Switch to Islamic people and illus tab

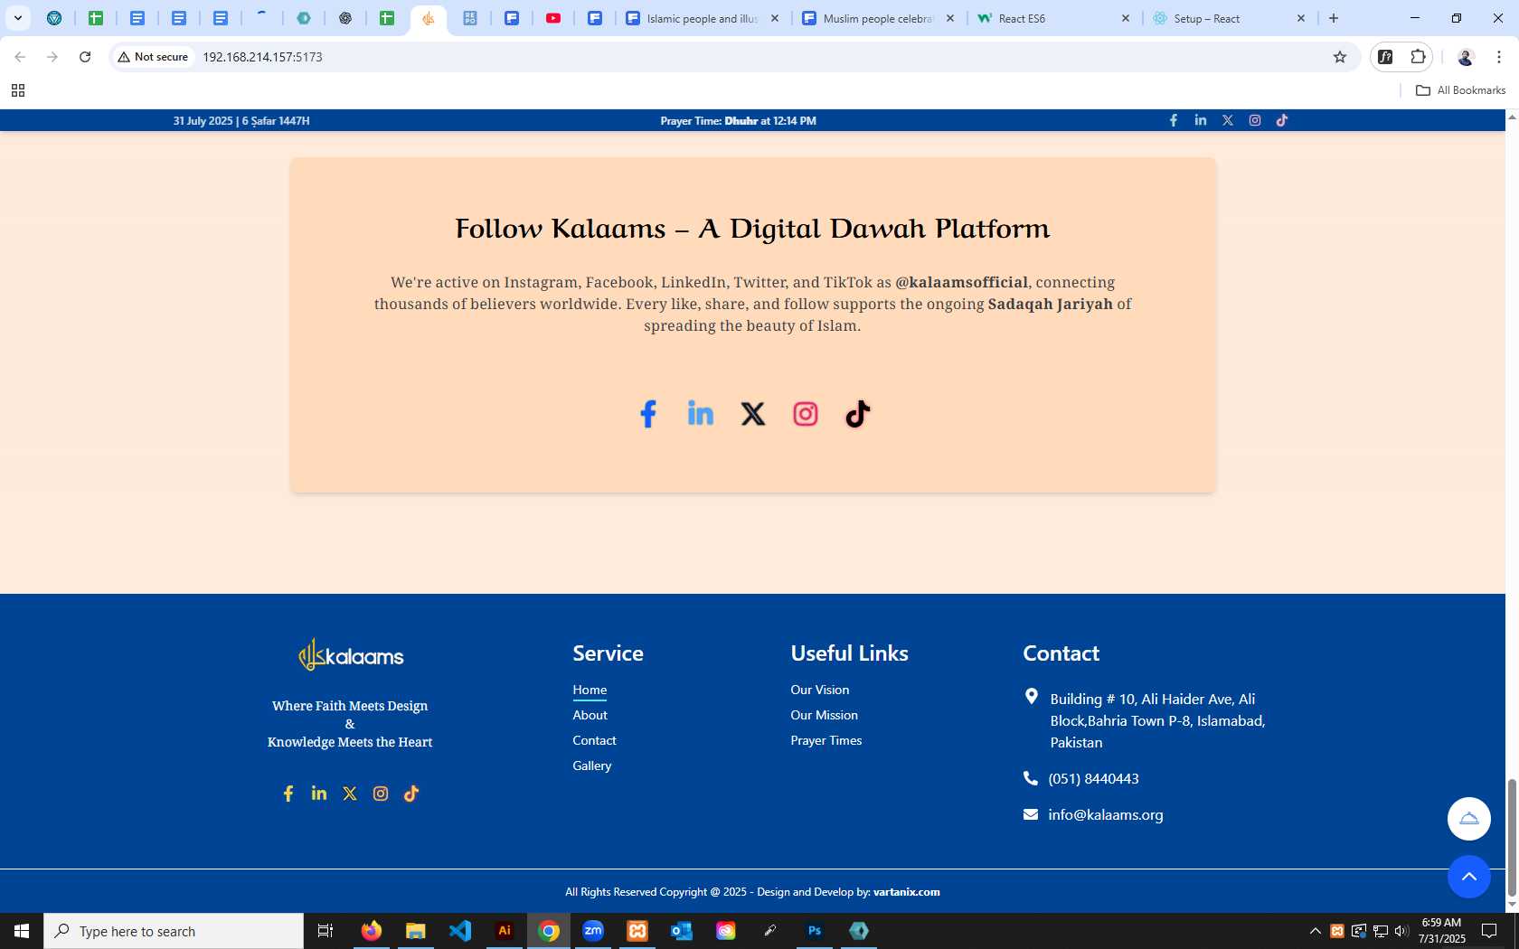coord(703,18)
